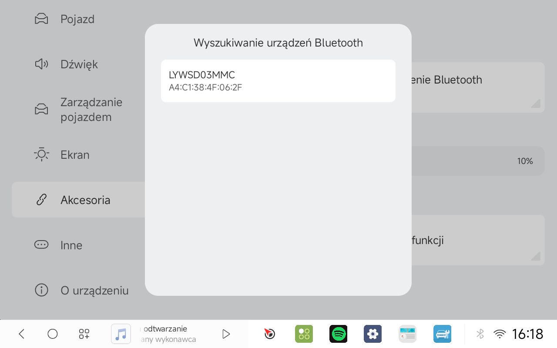
Task: Open the Ekran display settings
Action: click(x=75, y=155)
